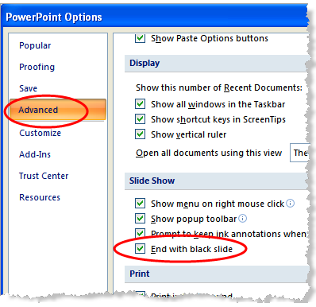Click info icon next to Show popup toolbar

pos(242,219)
